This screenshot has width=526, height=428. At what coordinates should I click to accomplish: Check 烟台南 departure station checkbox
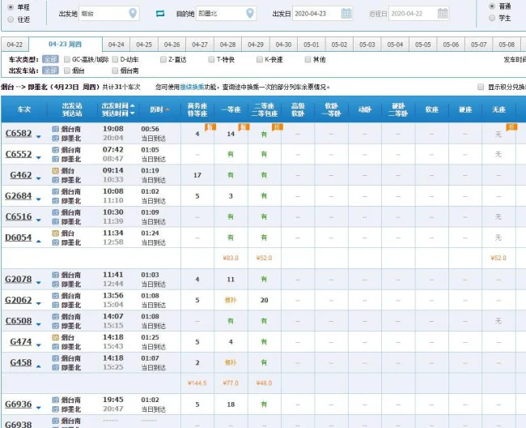point(115,71)
